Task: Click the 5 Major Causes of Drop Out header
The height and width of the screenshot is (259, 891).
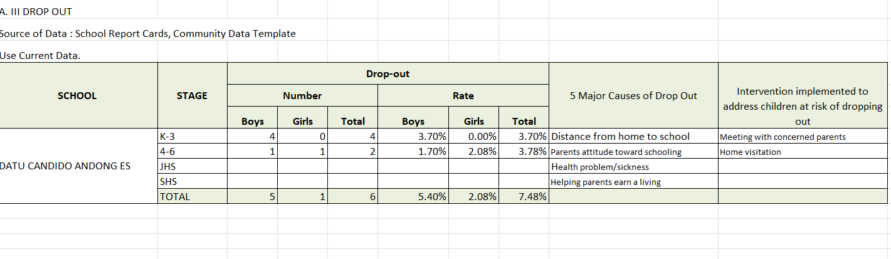Action: tap(633, 96)
